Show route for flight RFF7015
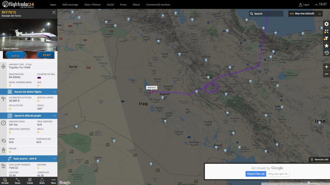 pos(18,181)
